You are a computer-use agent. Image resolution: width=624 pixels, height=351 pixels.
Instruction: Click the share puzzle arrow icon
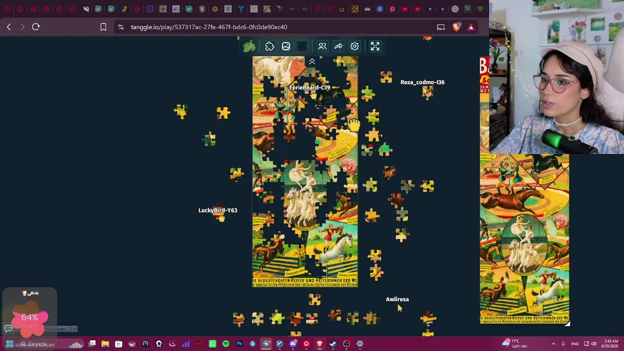(338, 46)
